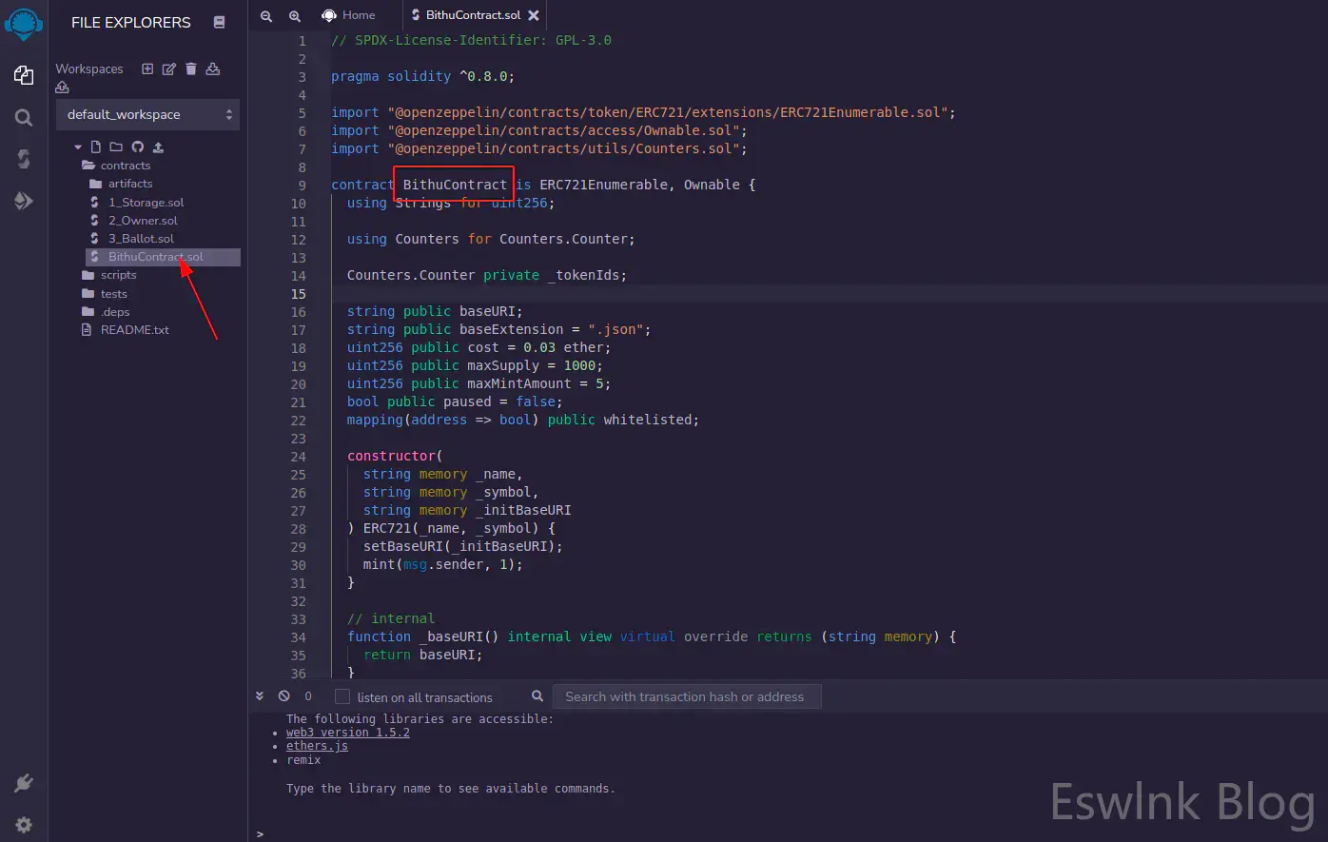1328x842 pixels.
Task: Collapse the contracts folder
Action: point(124,166)
